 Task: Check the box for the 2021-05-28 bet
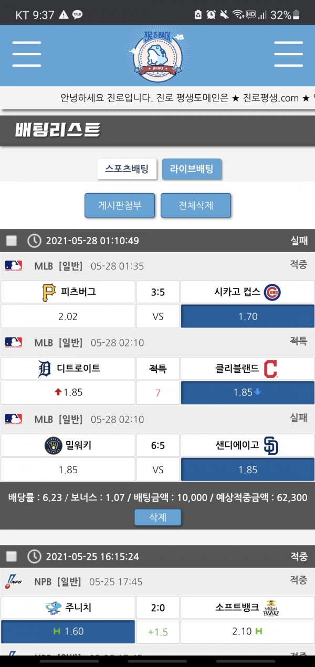pyautogui.click(x=12, y=241)
